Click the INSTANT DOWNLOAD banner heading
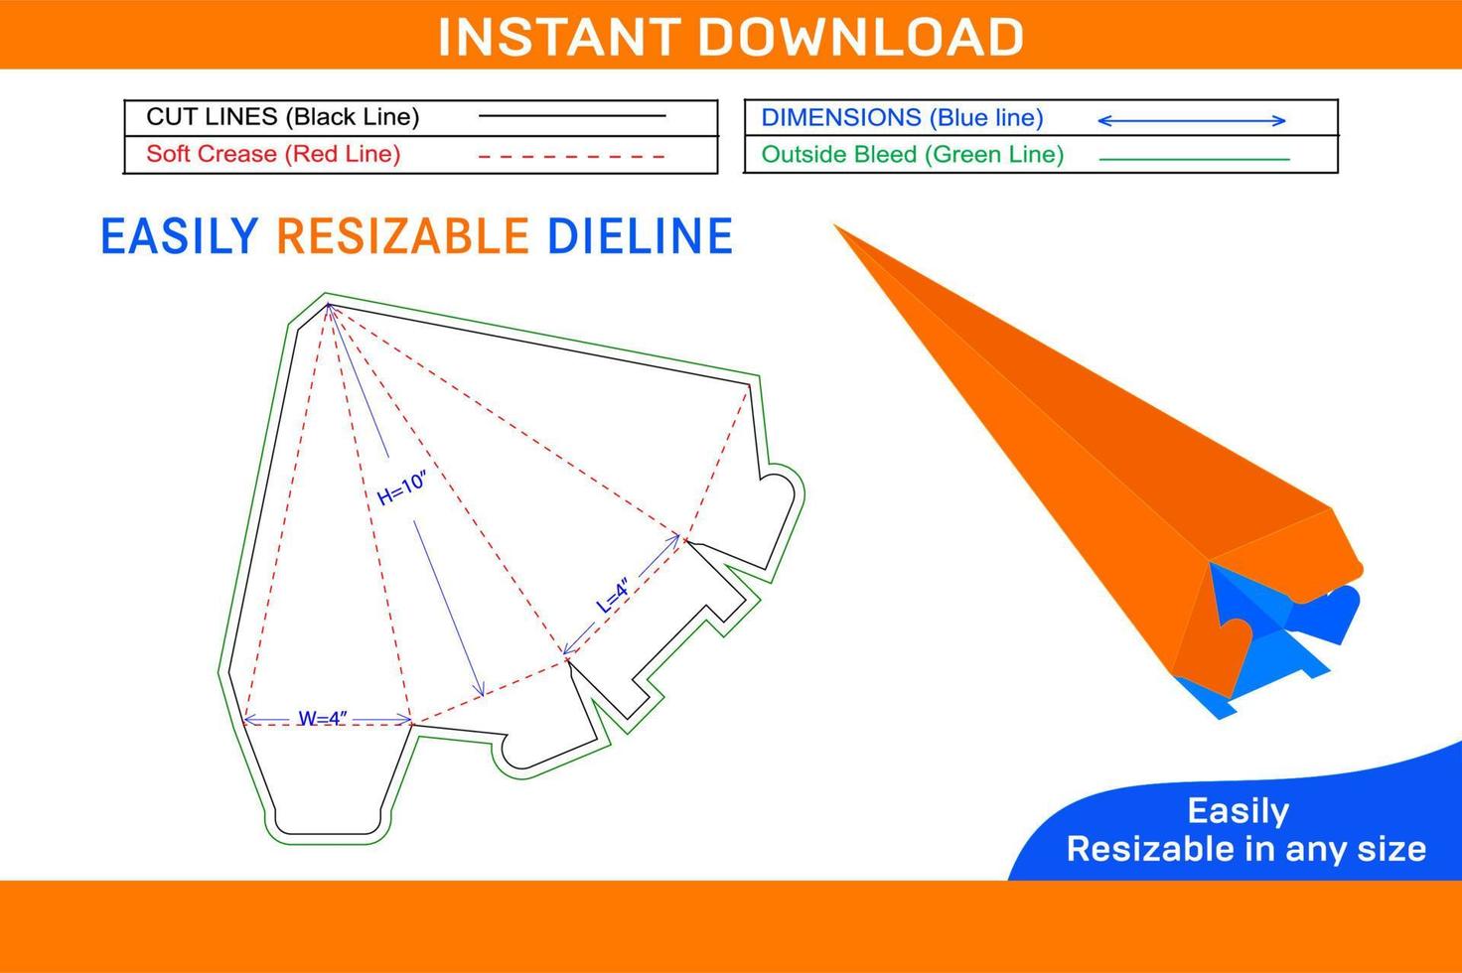 click(731, 37)
